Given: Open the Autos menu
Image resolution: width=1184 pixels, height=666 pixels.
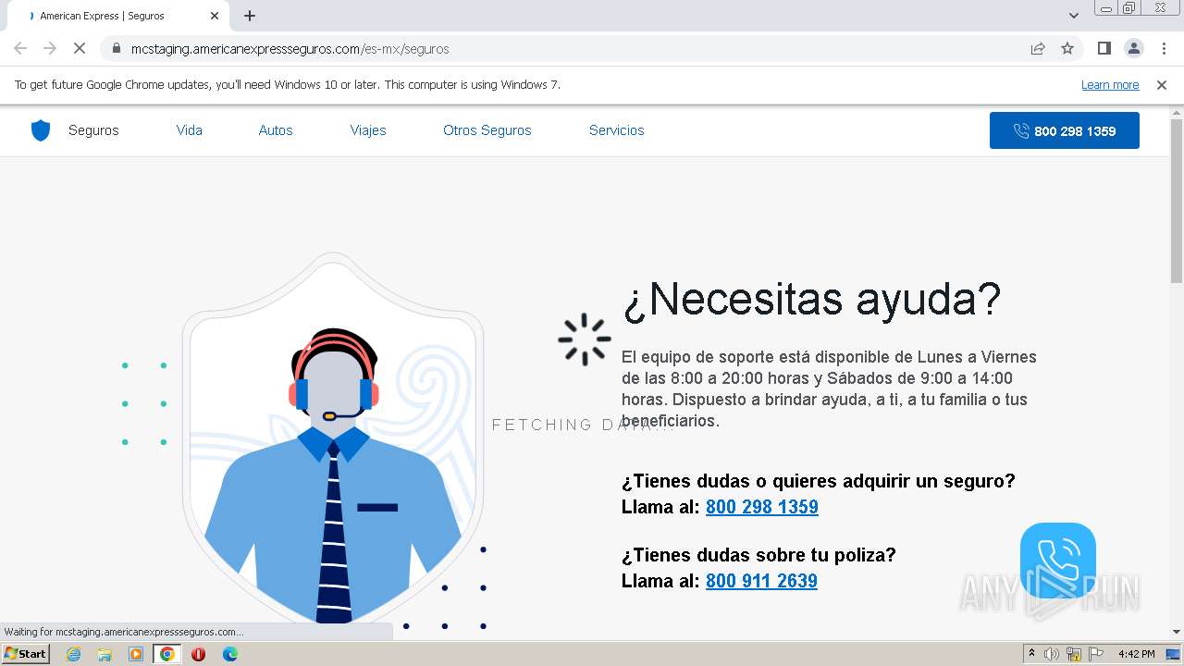Looking at the screenshot, I should 276,130.
